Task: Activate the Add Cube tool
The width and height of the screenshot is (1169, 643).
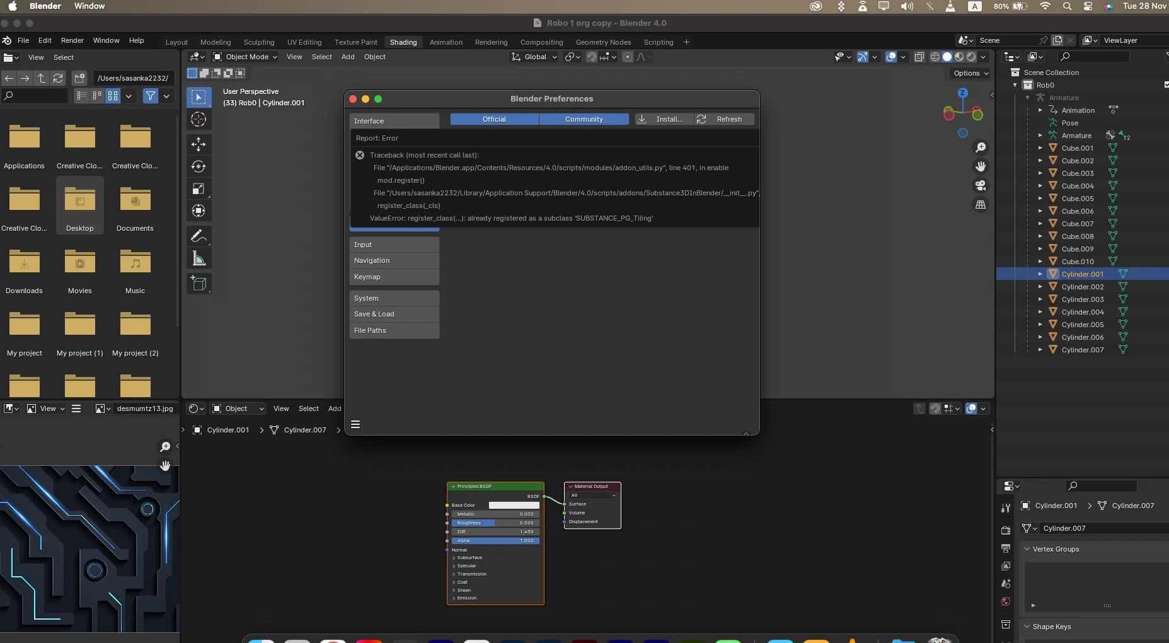Action: pyautogui.click(x=199, y=283)
